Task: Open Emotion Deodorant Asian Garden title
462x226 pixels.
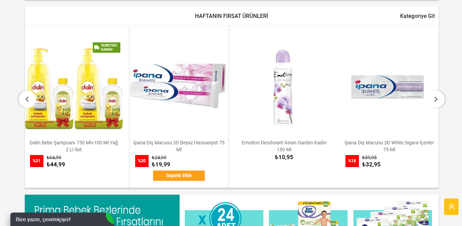Action: [284, 146]
